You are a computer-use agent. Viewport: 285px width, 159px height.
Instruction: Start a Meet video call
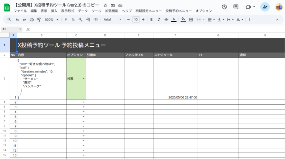248,7
